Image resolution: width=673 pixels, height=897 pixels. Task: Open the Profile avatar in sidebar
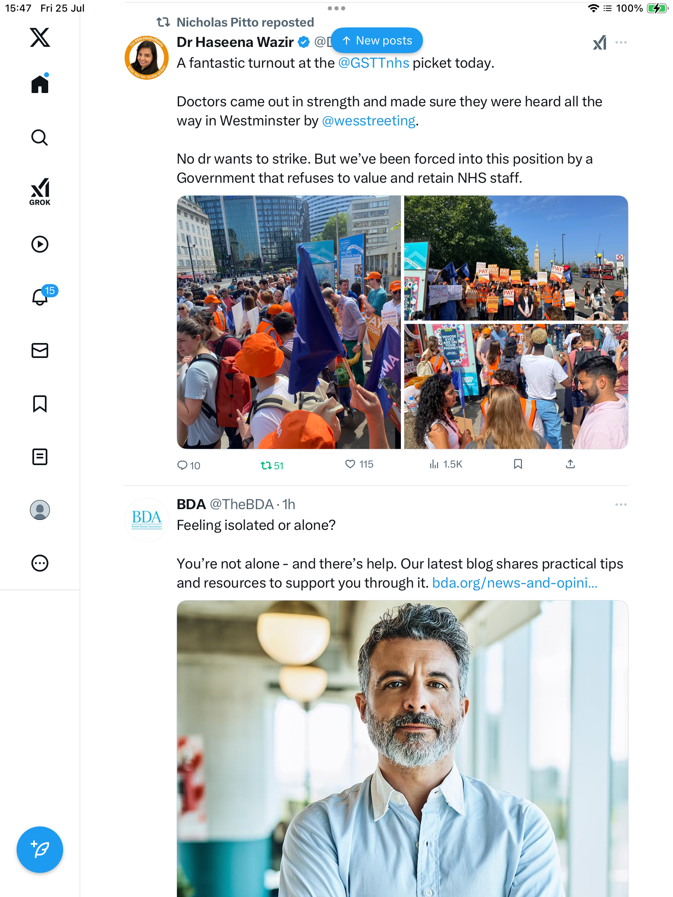(40, 510)
